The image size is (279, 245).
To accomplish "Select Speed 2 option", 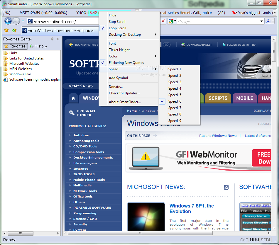I will point(179,76).
